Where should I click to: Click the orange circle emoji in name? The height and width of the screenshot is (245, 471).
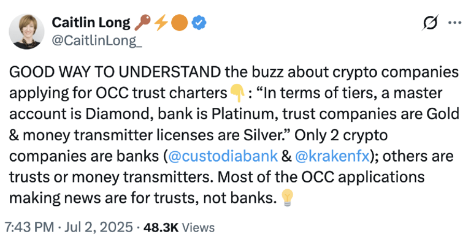tap(180, 23)
